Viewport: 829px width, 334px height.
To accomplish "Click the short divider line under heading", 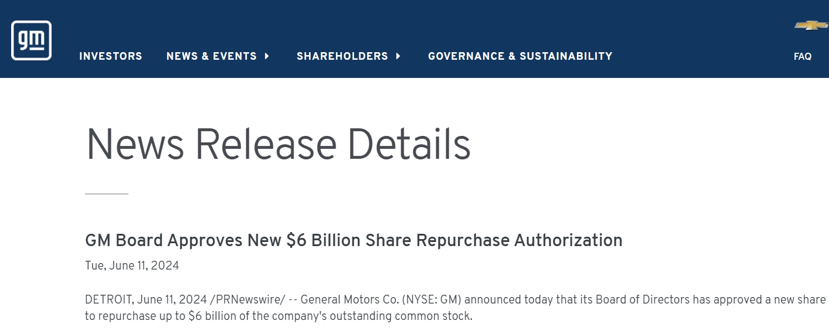I will [x=107, y=193].
